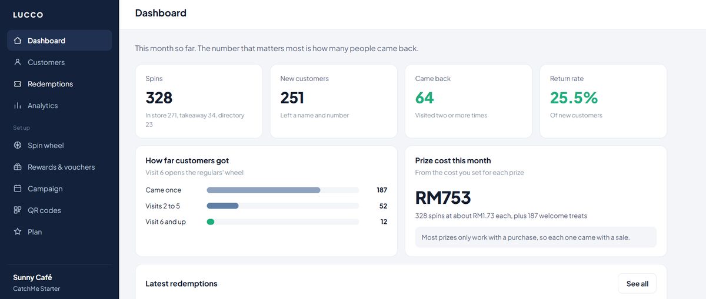Click the 'This month so far' intro sentence

(x=277, y=48)
